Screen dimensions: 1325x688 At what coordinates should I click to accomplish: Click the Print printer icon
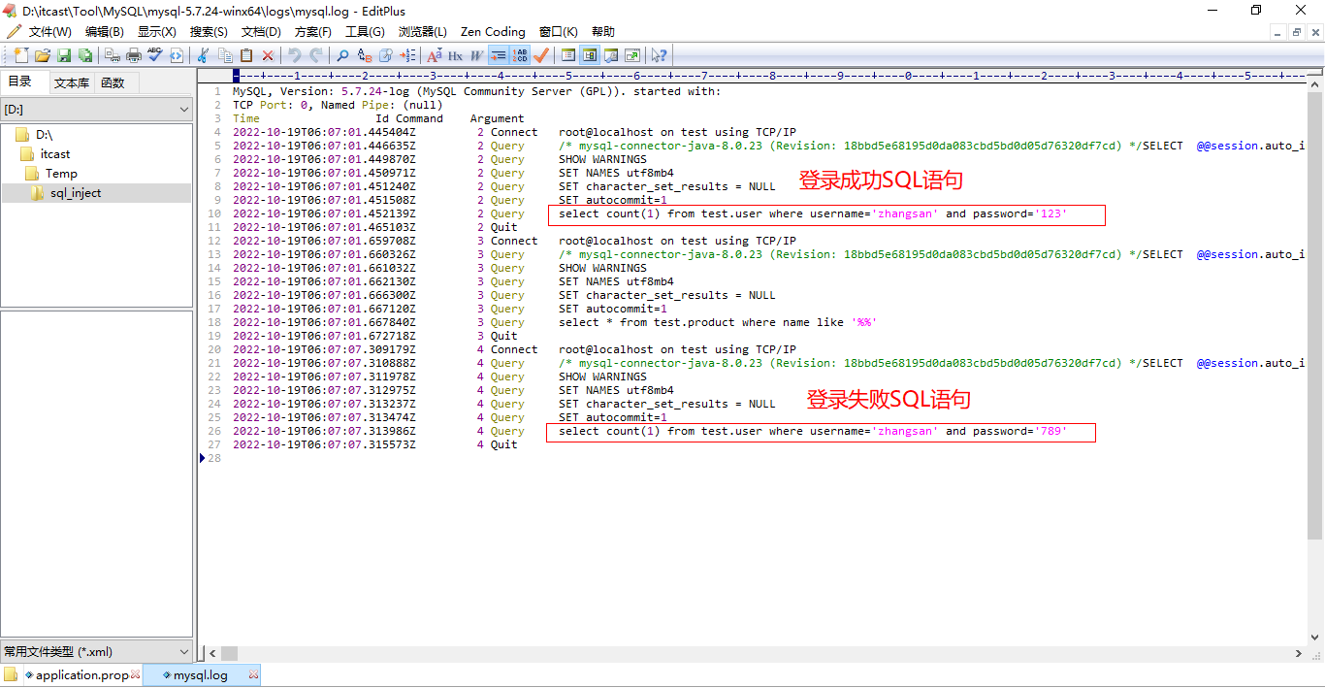coord(134,55)
